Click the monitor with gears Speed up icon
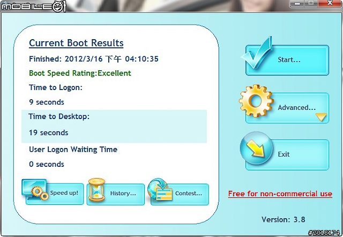 pos(35,190)
